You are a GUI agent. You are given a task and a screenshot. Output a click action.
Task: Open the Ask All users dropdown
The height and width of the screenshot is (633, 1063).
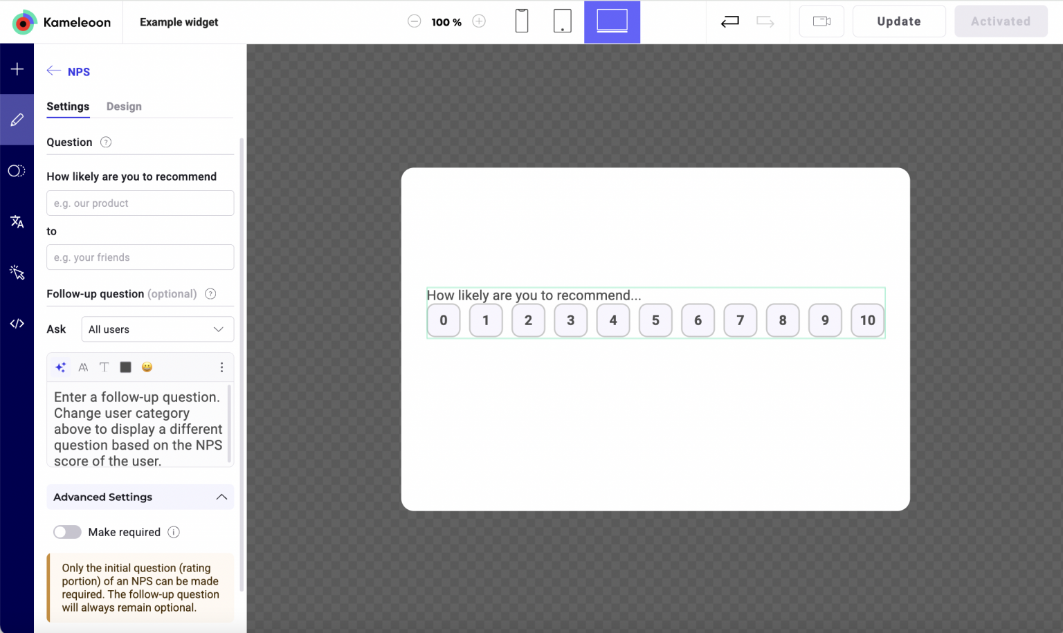click(x=158, y=329)
